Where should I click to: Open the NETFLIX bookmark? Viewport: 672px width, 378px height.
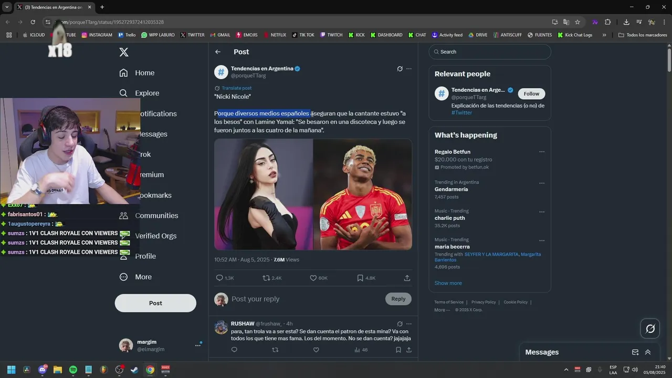(274, 35)
